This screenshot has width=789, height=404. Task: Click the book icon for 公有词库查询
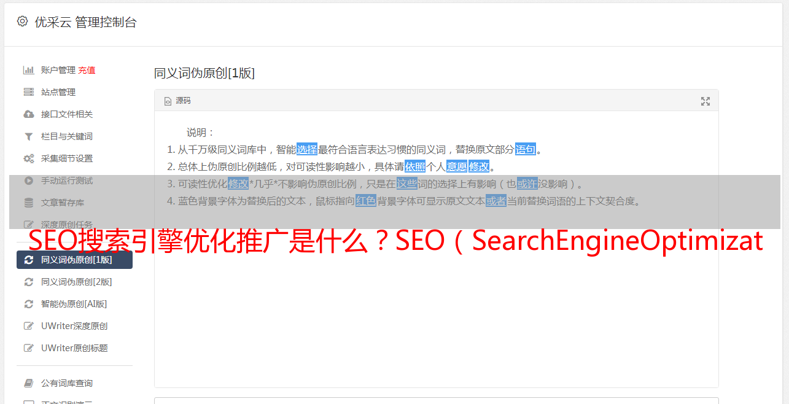coord(28,383)
